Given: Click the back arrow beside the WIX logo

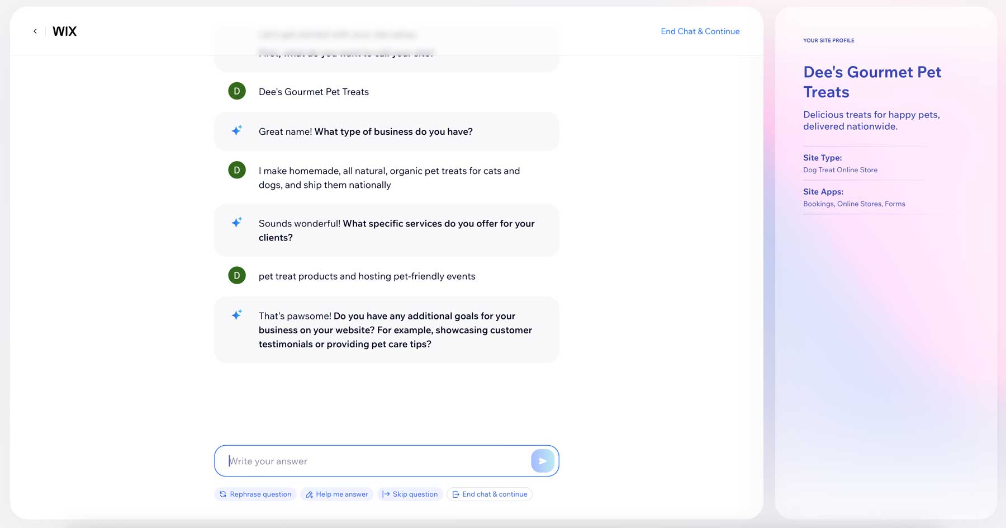Looking at the screenshot, I should (x=35, y=31).
